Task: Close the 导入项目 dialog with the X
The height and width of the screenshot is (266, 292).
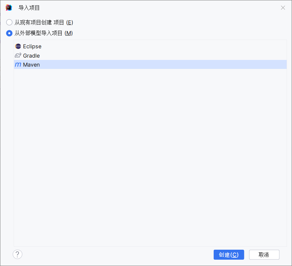Action: (x=283, y=8)
